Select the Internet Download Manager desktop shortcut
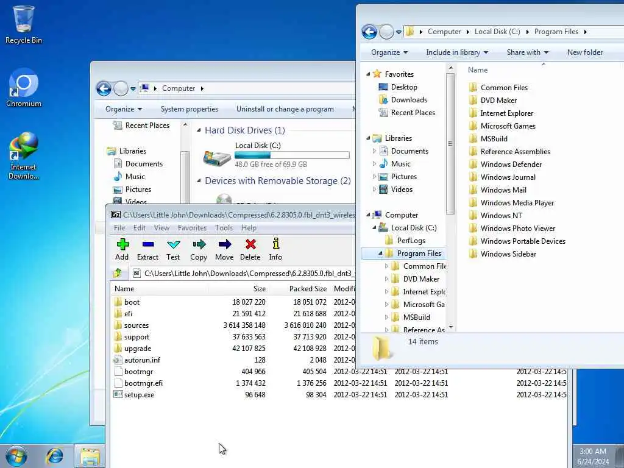The width and height of the screenshot is (624, 468). tap(24, 156)
